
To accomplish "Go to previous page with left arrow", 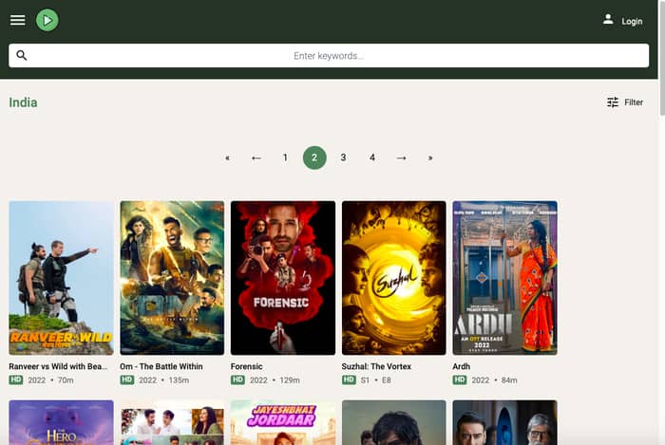I will click(x=256, y=158).
